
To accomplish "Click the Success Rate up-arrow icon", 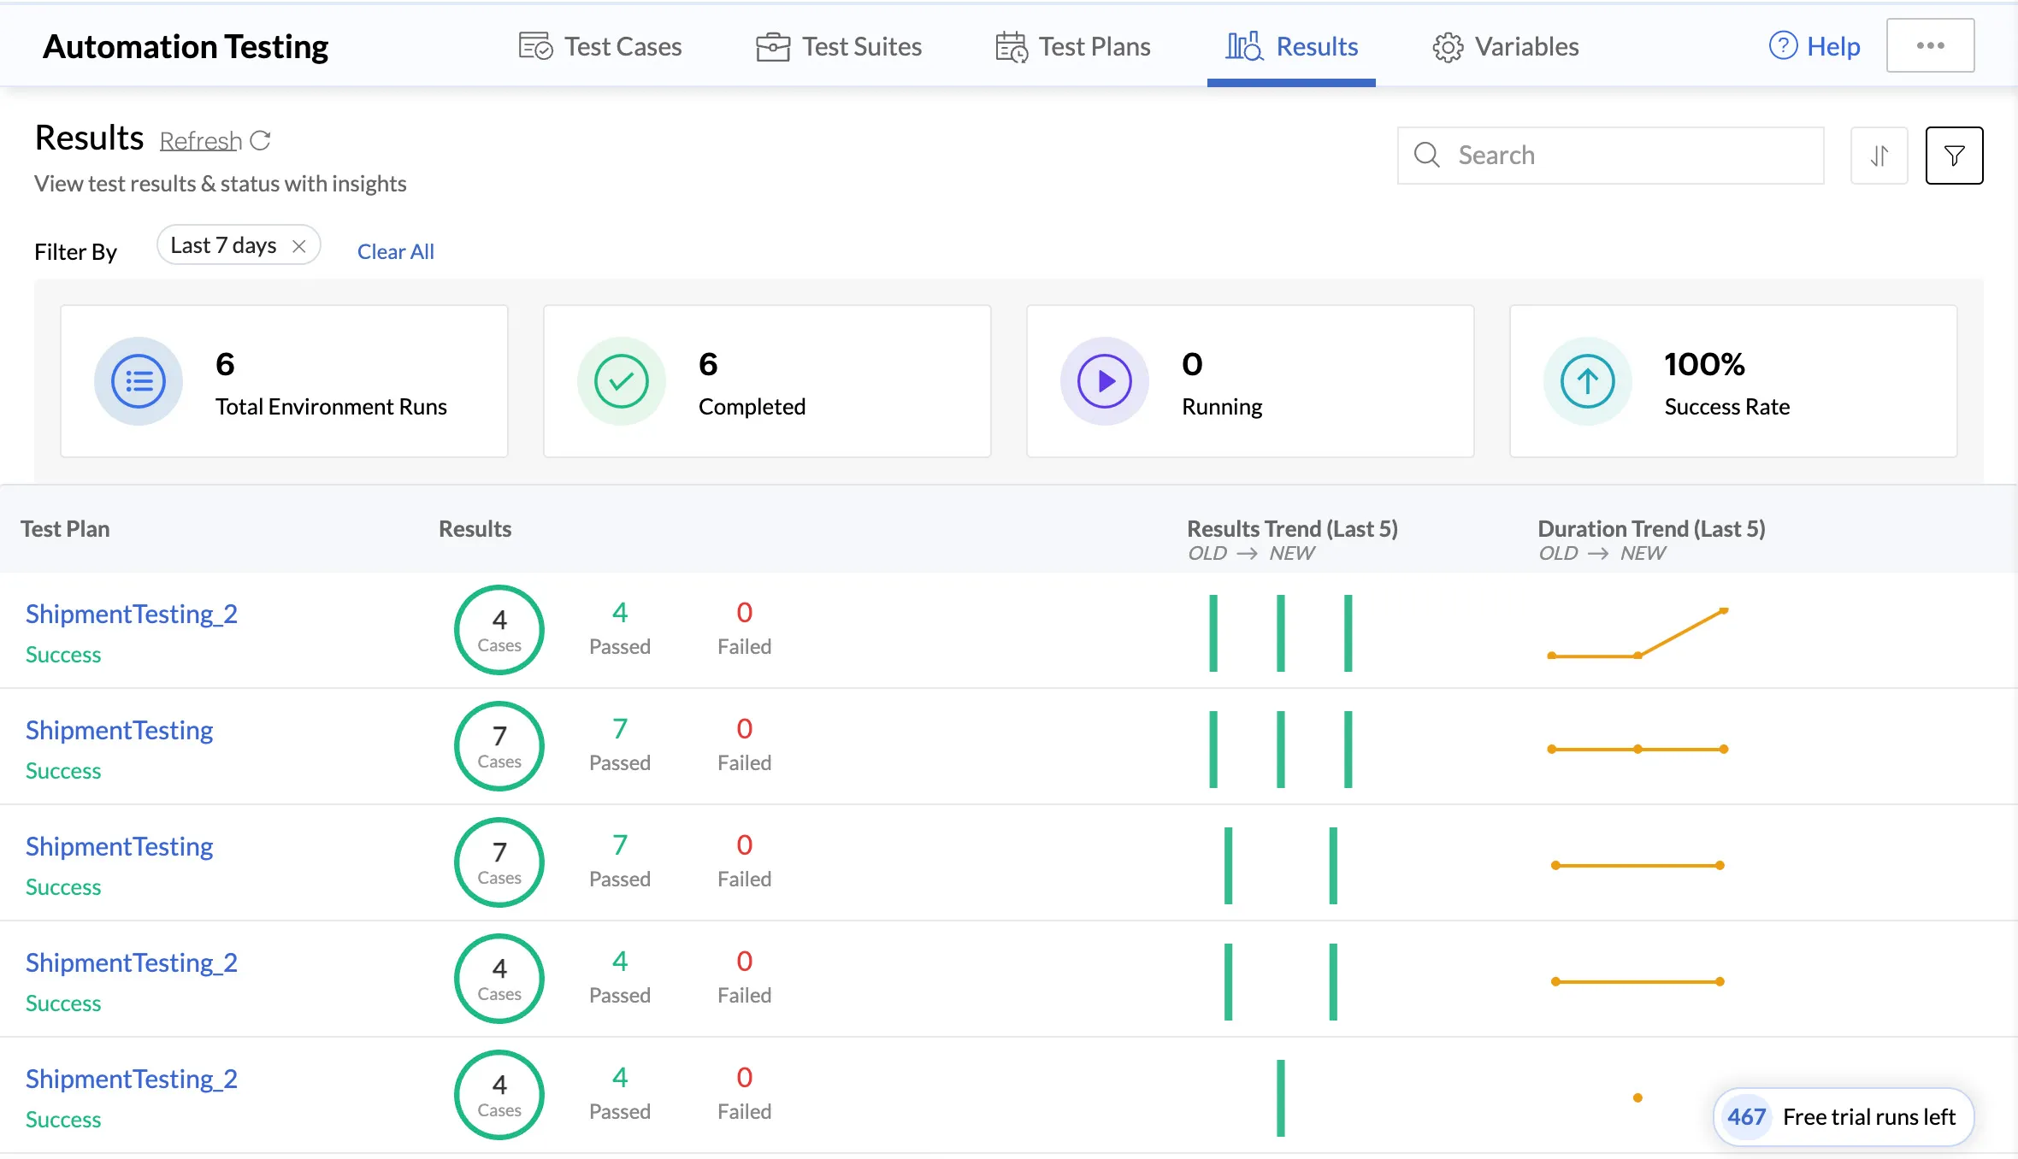I will 1588,381.
